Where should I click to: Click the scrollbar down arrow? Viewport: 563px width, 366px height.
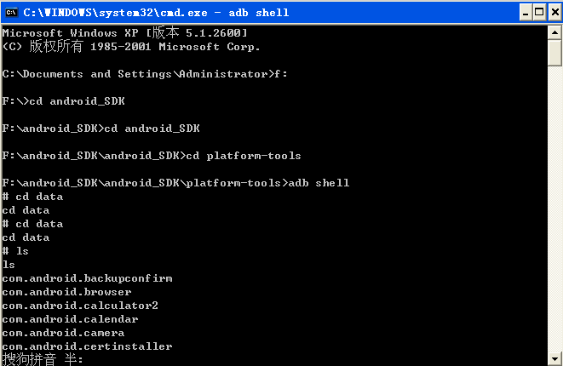point(554,359)
